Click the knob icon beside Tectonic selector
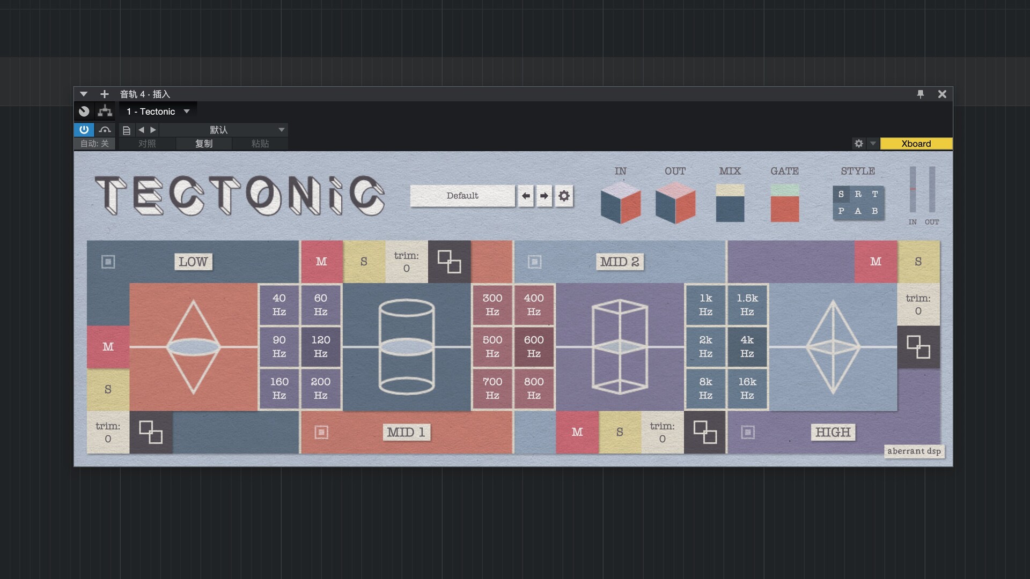The image size is (1030, 579). point(84,112)
